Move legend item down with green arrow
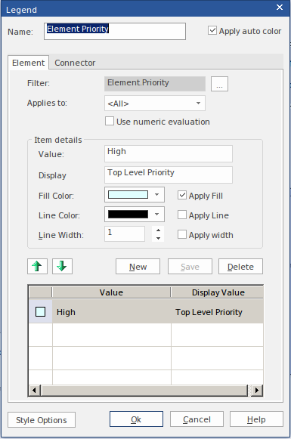Screen dimensions: 291x439 click(x=62, y=266)
